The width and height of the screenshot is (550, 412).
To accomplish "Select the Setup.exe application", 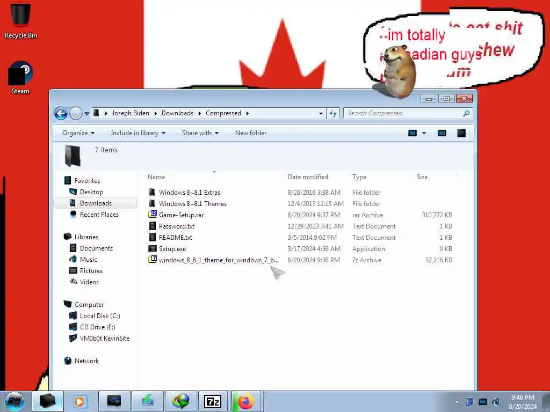I will point(172,249).
